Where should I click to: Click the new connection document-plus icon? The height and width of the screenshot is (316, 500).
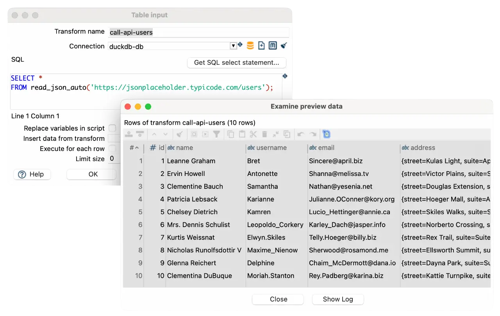(x=261, y=46)
